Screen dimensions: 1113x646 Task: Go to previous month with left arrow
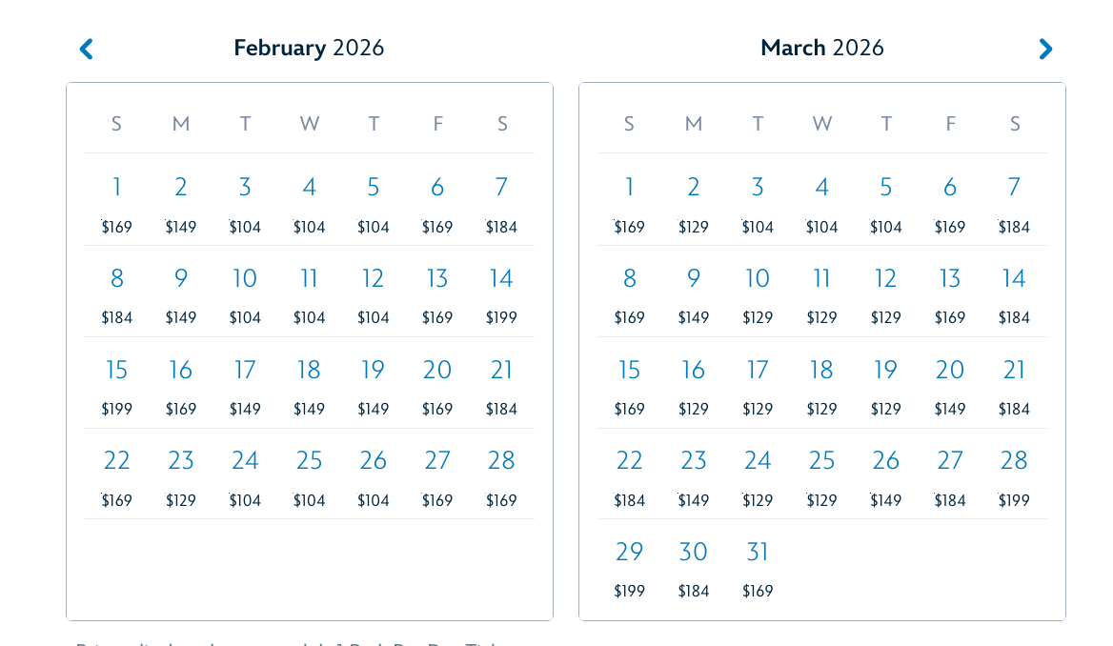[87, 49]
